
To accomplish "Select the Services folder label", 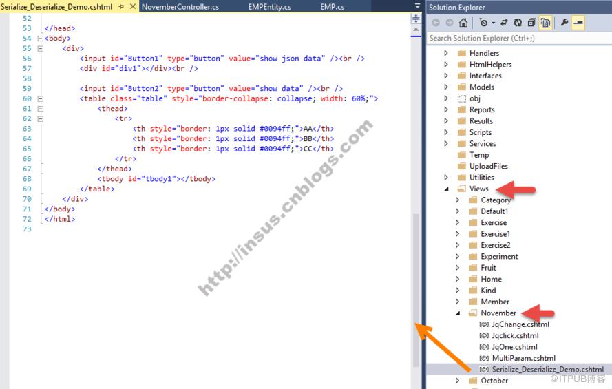I will coord(483,144).
